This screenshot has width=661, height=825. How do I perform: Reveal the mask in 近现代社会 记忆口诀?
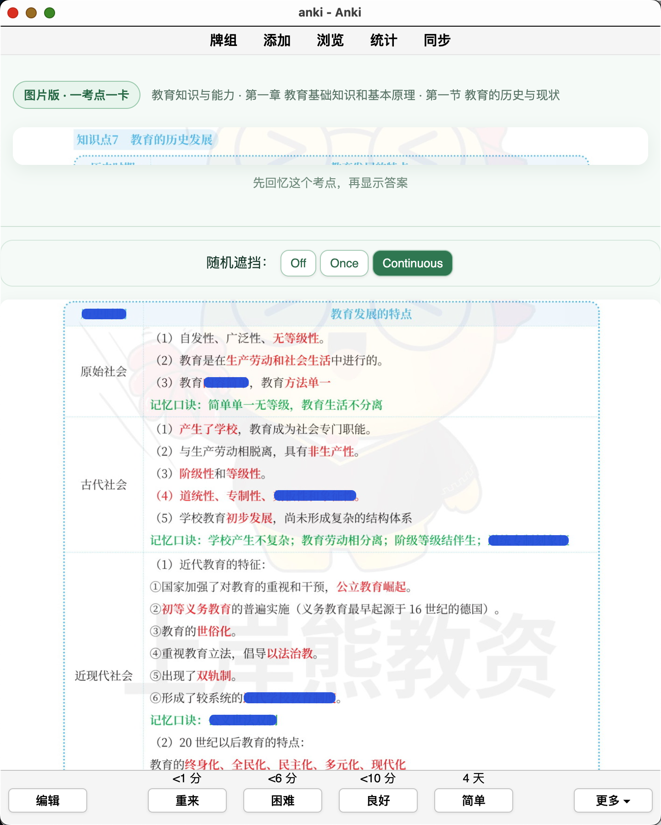coord(243,720)
